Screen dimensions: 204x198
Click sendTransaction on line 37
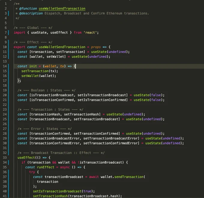tap(129, 177)
